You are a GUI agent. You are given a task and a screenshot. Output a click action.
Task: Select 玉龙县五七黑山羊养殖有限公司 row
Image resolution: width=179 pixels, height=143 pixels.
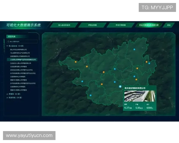coord(21,63)
